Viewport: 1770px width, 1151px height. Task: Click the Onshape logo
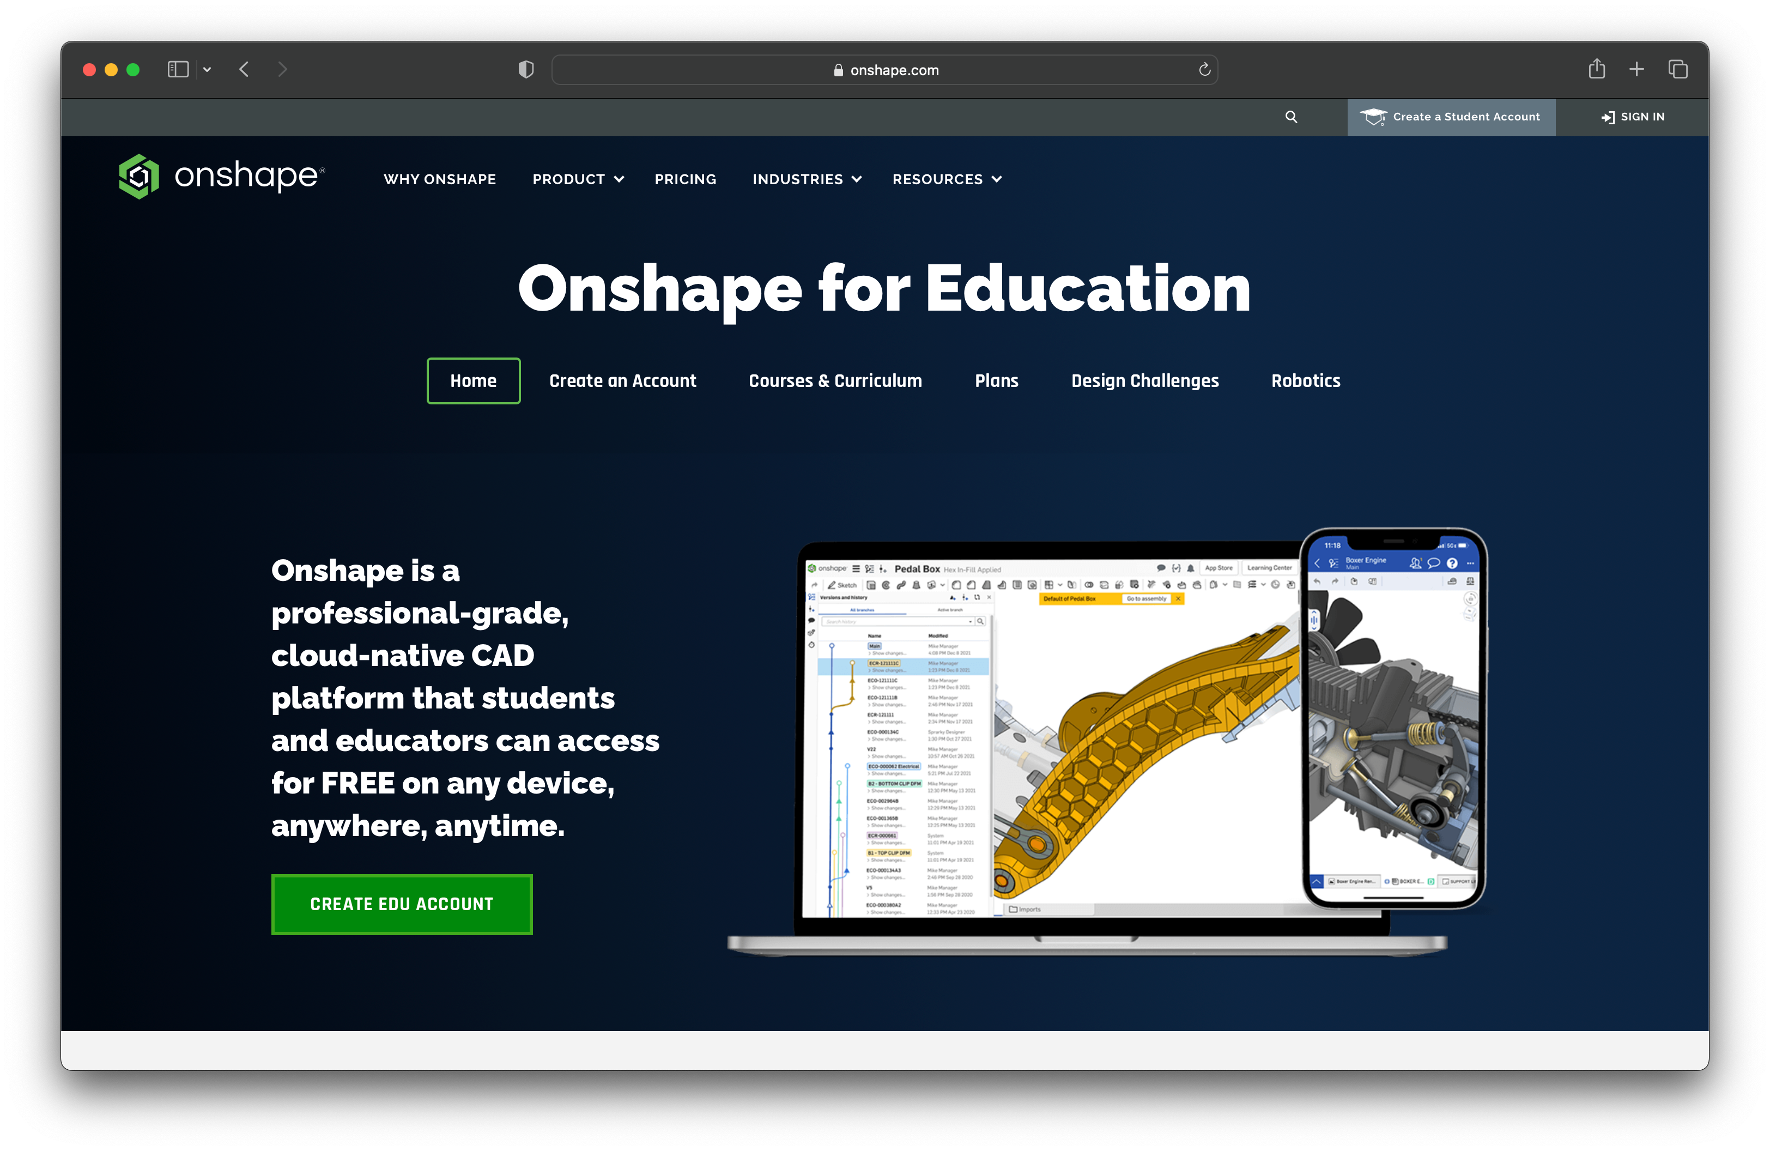click(221, 176)
